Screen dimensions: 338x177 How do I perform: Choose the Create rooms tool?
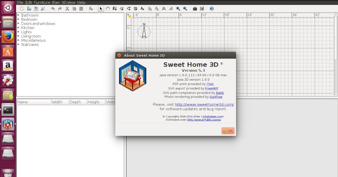122,9
